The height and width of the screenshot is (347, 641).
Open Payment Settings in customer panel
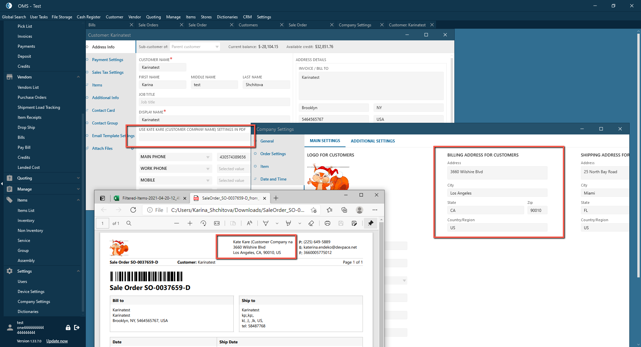click(x=108, y=60)
